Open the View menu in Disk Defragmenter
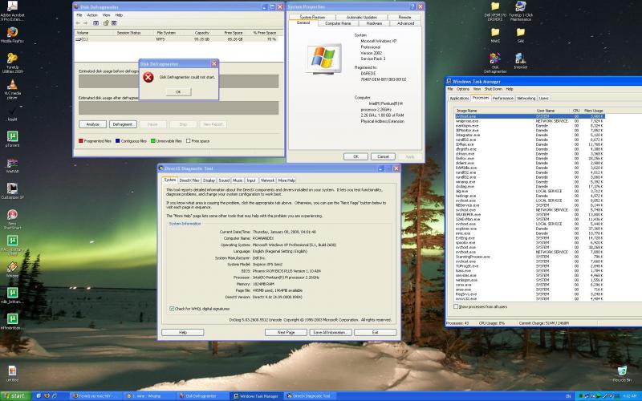 [107, 15]
